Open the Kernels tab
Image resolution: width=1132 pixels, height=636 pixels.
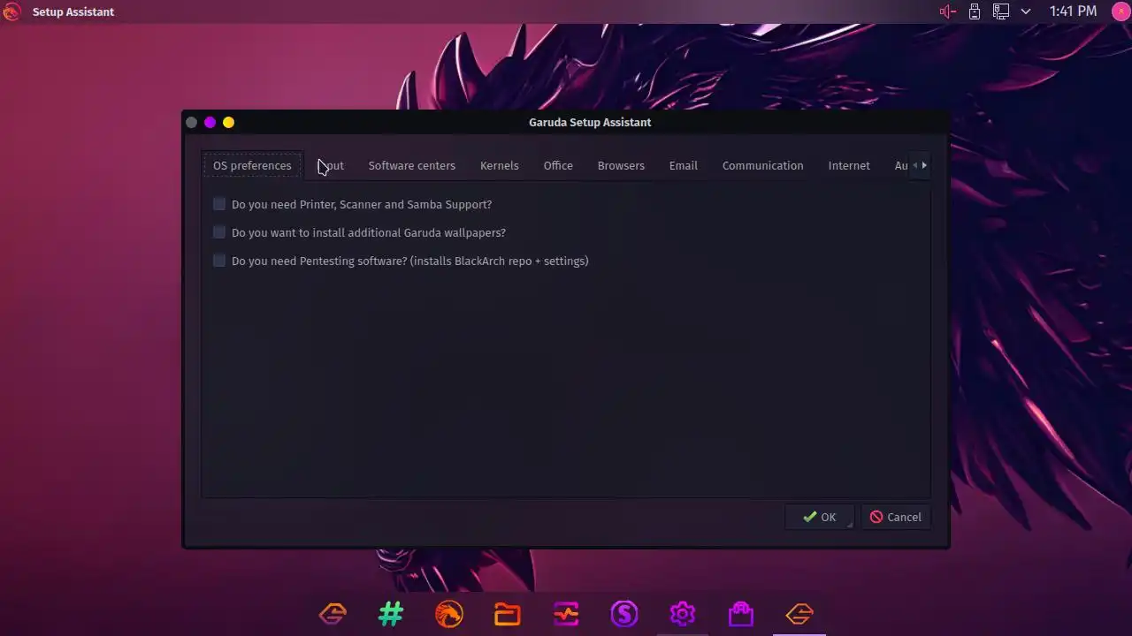coord(499,165)
